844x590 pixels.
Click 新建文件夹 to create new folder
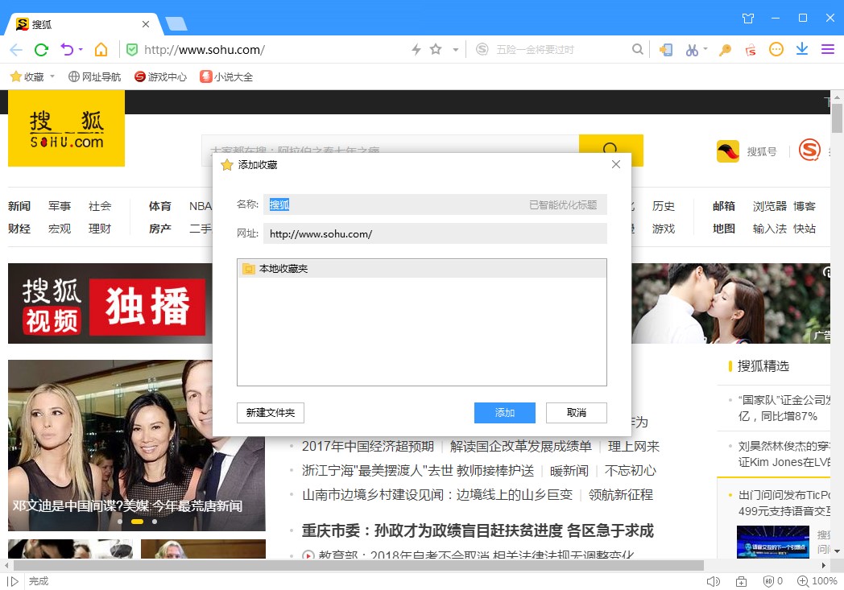(x=271, y=413)
